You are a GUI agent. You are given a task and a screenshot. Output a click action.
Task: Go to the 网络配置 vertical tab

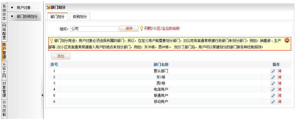coord(4,32)
